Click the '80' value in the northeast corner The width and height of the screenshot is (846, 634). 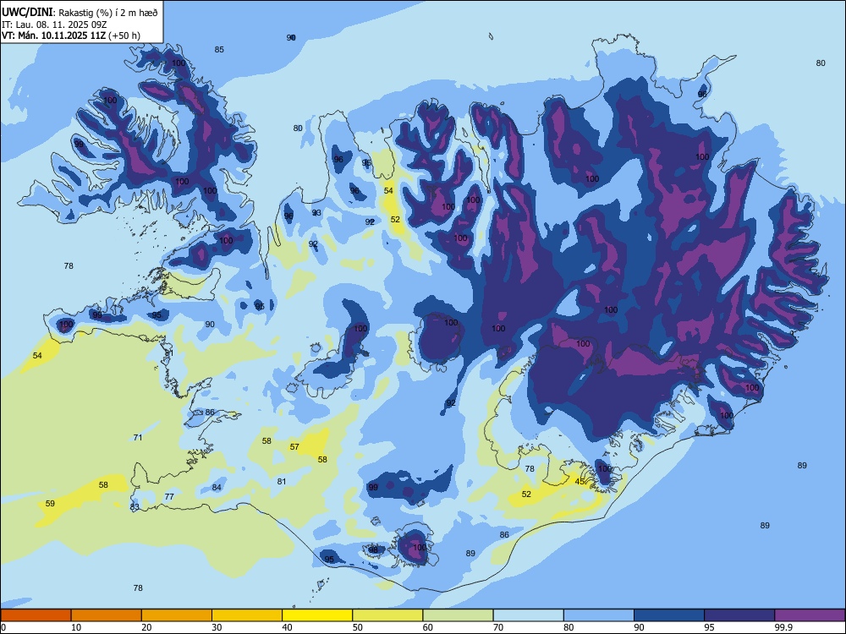[x=821, y=63]
